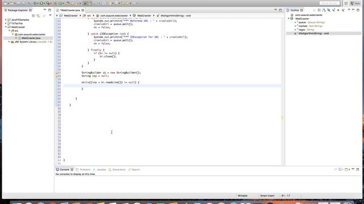Click com.ssaurel.webcrawler in editor breadcrumb

coord(112,15)
